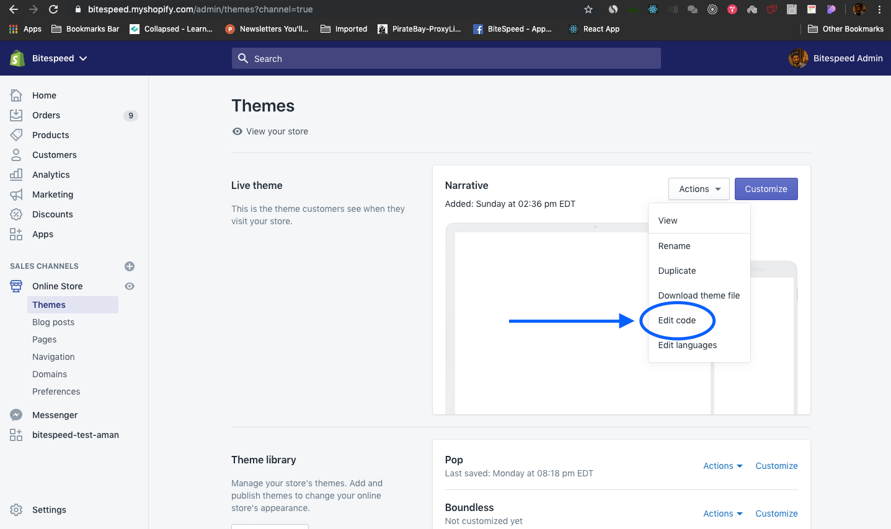Click the Shopify search field
Image resolution: width=891 pixels, height=529 pixels.
446,58
